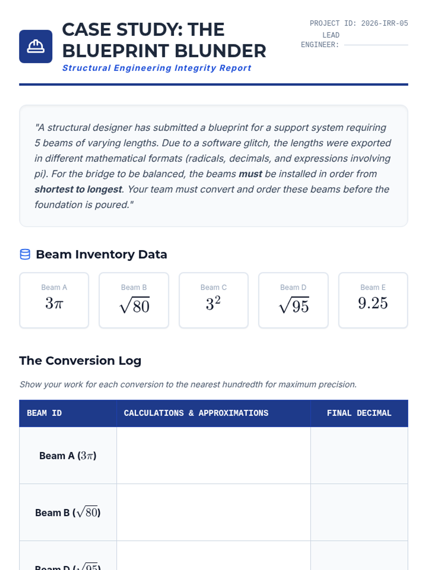Click the Beam B final decimal cell
The width and height of the screenshot is (427, 570).
tap(359, 512)
